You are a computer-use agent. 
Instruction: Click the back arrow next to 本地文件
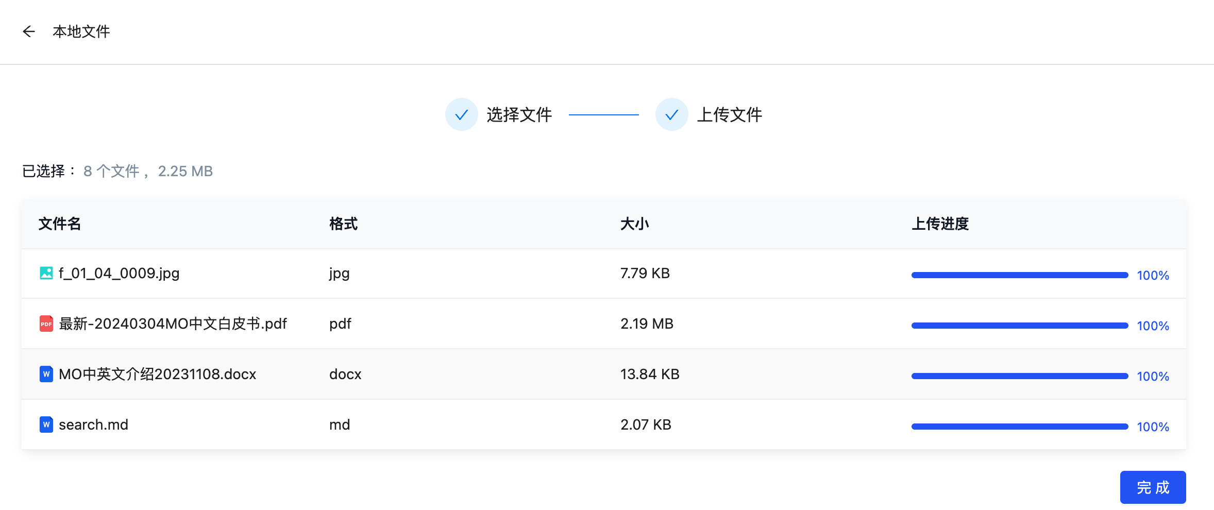29,31
